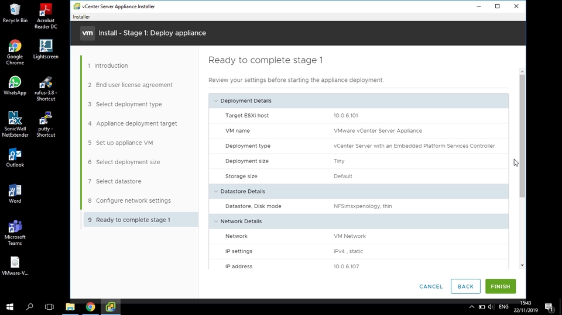Select the VMware-V... disc image icon
The image size is (562, 315).
(15, 266)
